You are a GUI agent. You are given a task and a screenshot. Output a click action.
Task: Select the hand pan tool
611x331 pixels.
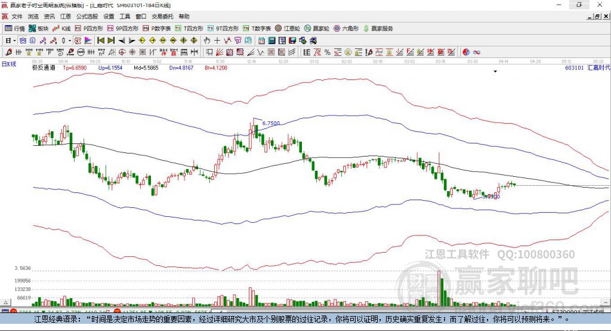click(207, 41)
